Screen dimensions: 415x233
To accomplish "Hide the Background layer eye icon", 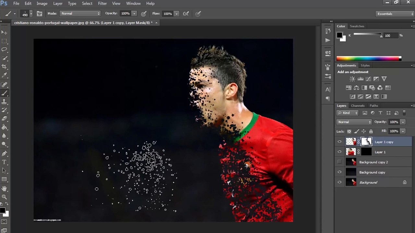I will [x=339, y=182].
